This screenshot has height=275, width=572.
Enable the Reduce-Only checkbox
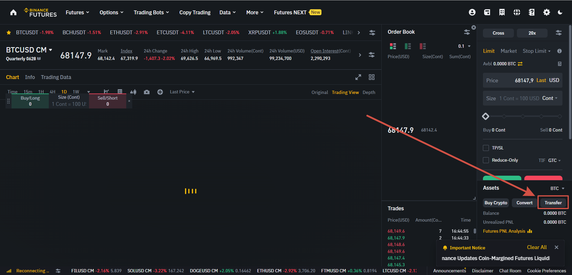(486, 160)
